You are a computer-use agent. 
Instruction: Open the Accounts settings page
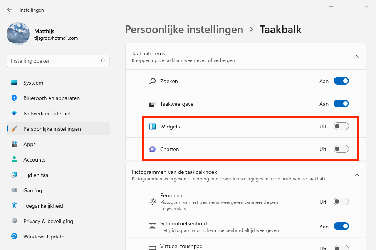click(34, 160)
